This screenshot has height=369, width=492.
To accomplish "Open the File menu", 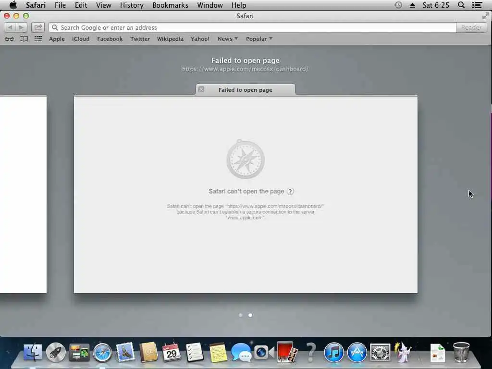I will [x=60, y=5].
